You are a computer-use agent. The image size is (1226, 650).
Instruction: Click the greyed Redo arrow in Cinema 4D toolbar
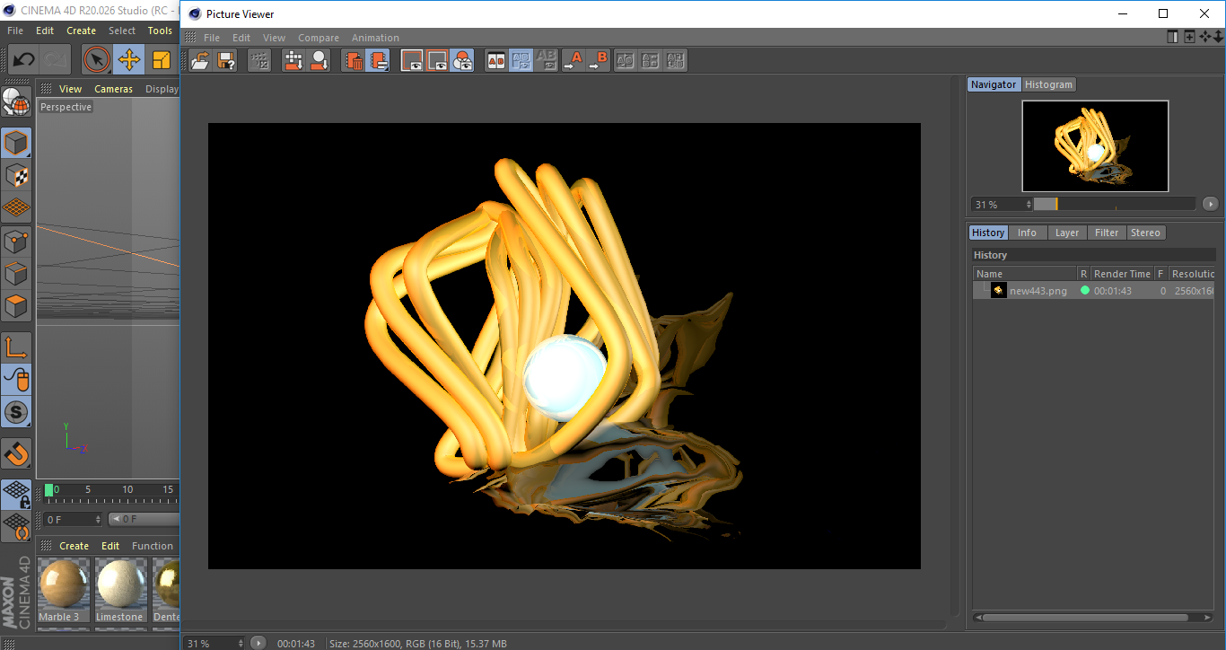56,60
